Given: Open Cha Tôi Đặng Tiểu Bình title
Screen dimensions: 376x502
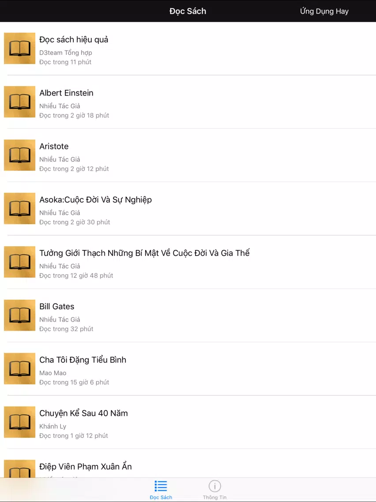Looking at the screenshot, I should point(83,360).
